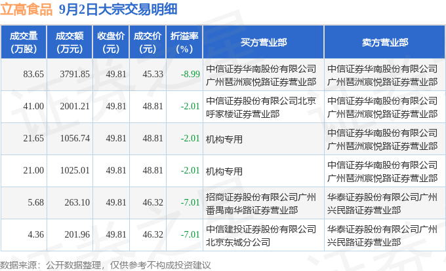This screenshot has height=271, width=446.
Task: Click buyer 招商证券股份有限公司广州番禺南华路证券营业部
Action: pos(261,204)
